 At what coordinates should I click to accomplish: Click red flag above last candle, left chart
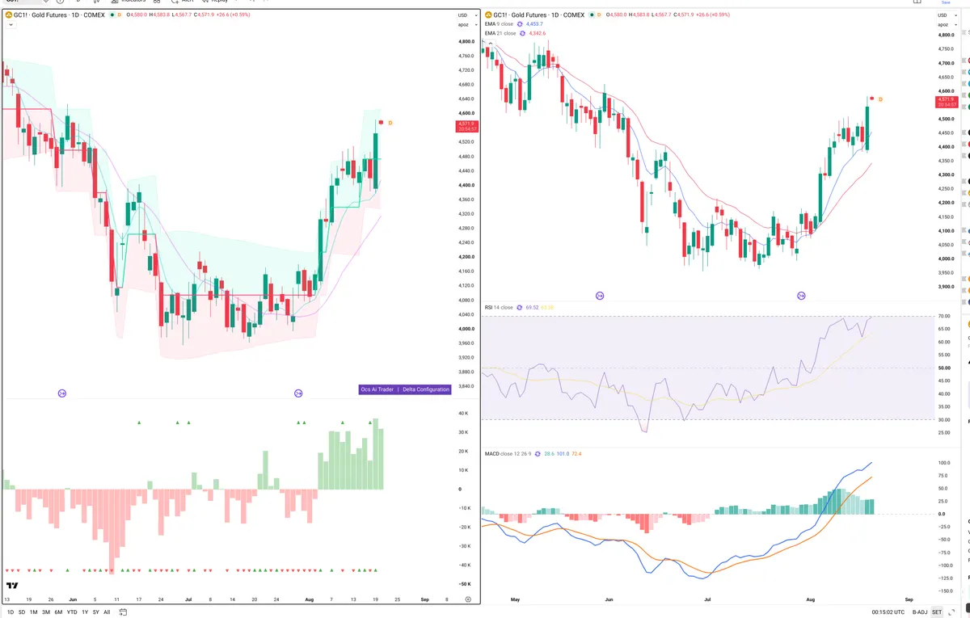click(x=381, y=122)
